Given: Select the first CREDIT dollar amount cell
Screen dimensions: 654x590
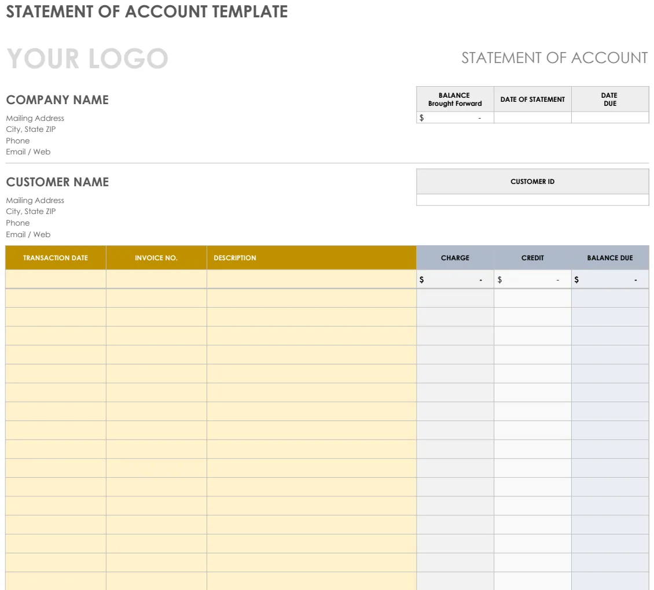Looking at the screenshot, I should tap(532, 279).
